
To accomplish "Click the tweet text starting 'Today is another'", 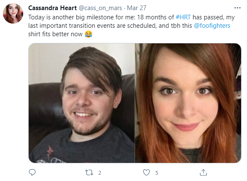I will tap(132, 26).
